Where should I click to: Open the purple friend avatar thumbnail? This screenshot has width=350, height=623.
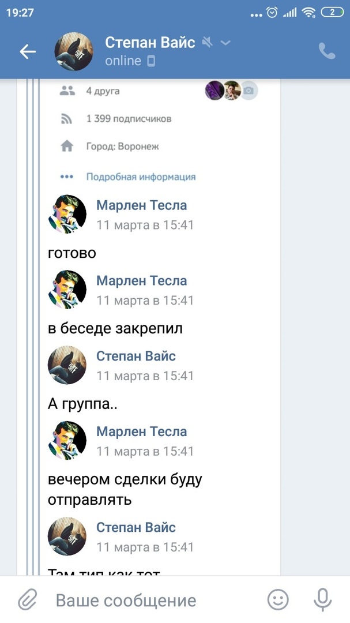click(214, 91)
